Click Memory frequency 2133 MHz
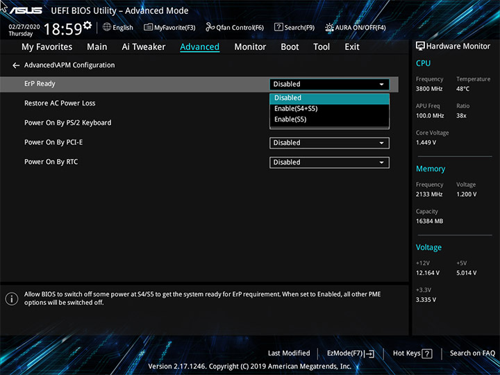Screen dimensions: 500x375 (x=429, y=194)
